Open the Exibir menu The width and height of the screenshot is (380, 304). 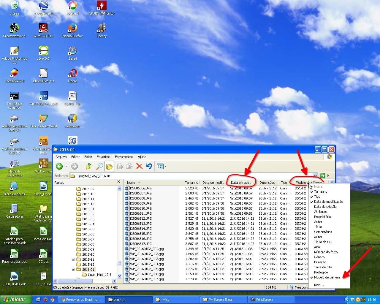tap(88, 157)
